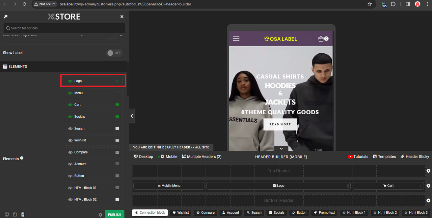Click the green PUBLISH button
The width and height of the screenshot is (432, 218).
[114, 214]
